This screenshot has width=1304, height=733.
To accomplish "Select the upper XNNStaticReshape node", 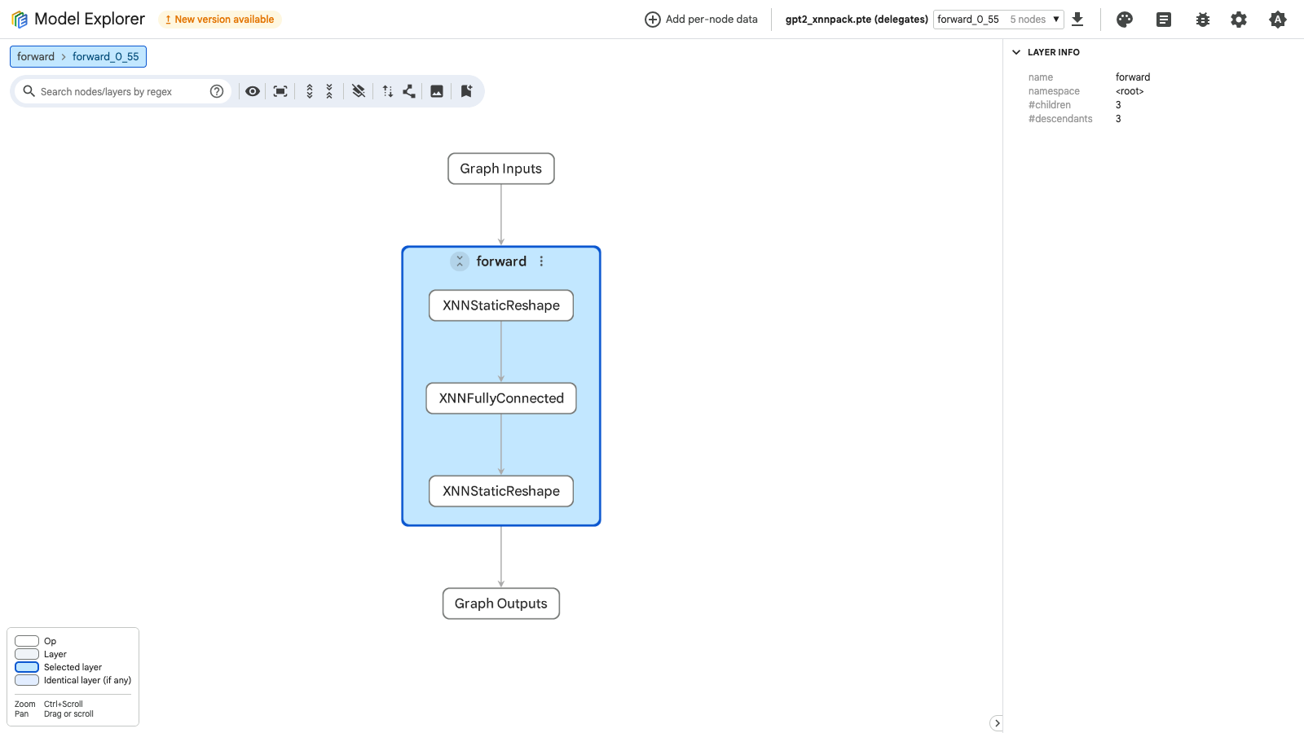I will (x=501, y=305).
